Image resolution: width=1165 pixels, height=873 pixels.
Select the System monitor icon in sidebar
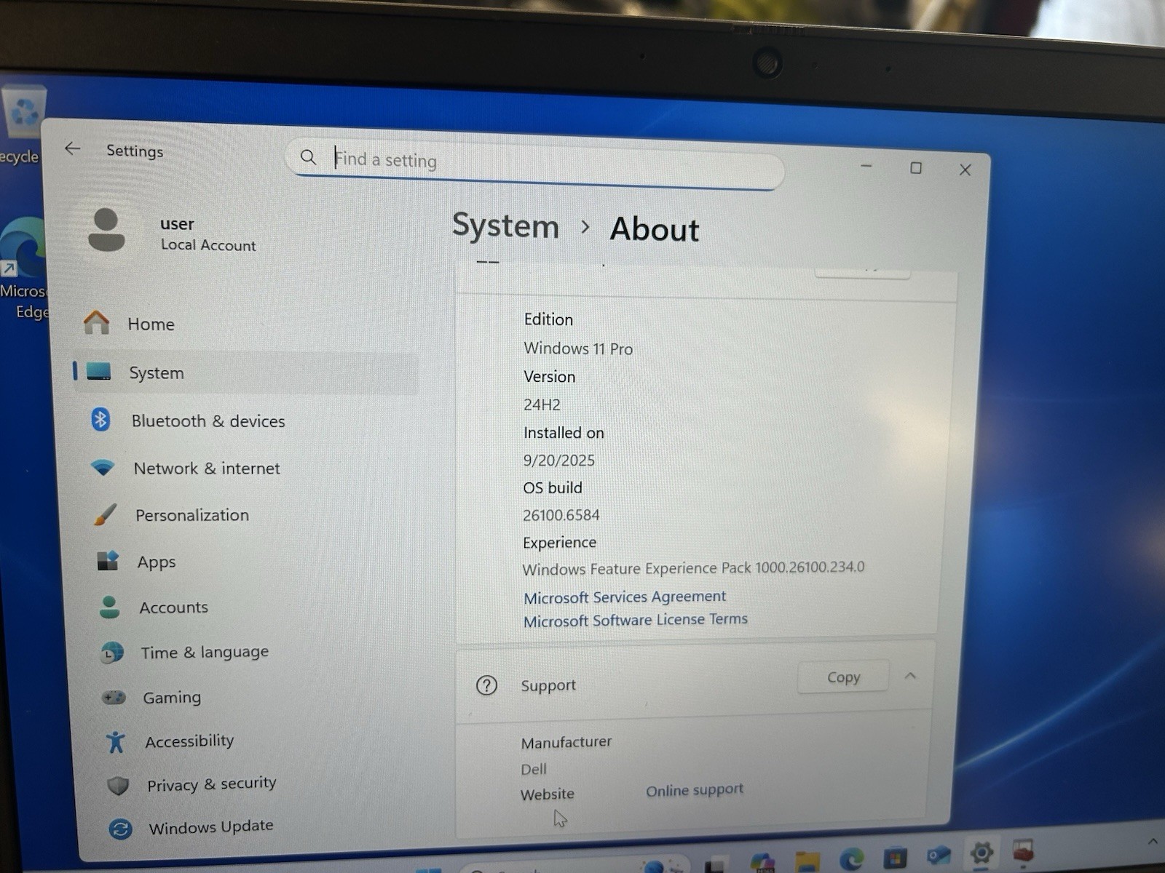click(98, 371)
